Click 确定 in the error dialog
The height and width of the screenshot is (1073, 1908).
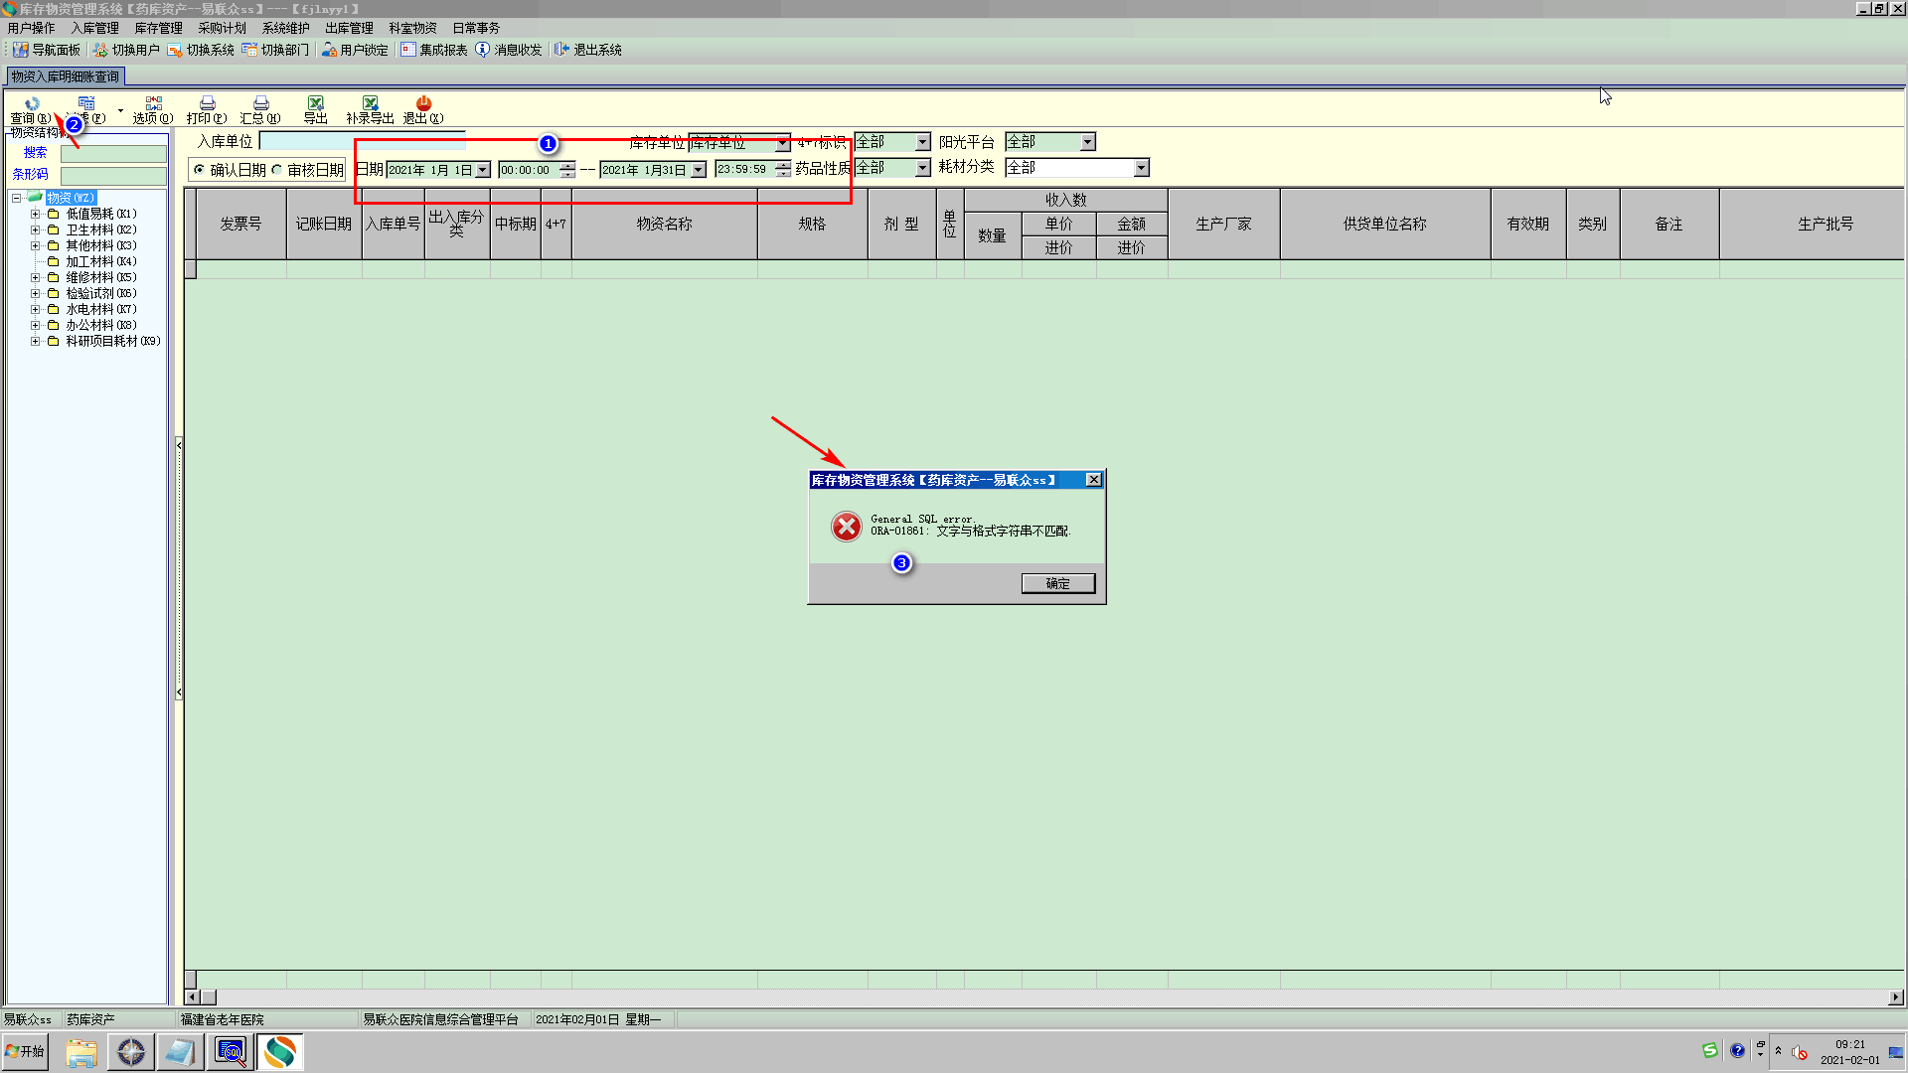(x=1057, y=583)
